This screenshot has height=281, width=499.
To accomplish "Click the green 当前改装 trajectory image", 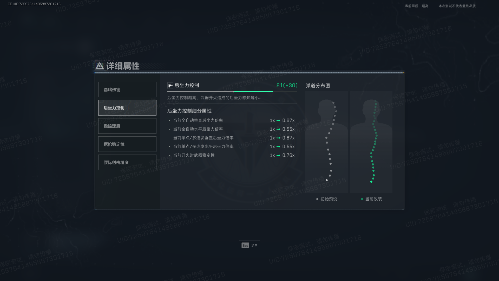I will point(371,142).
